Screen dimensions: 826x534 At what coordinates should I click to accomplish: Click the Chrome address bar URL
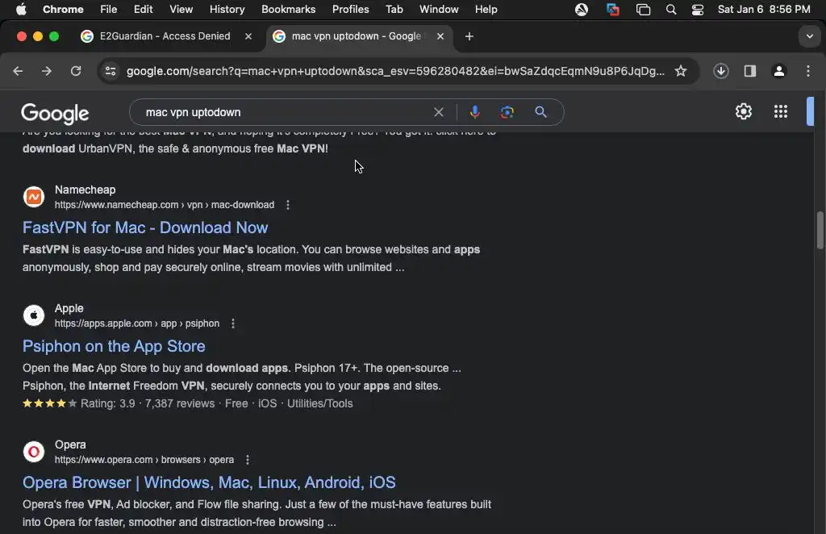tap(395, 71)
